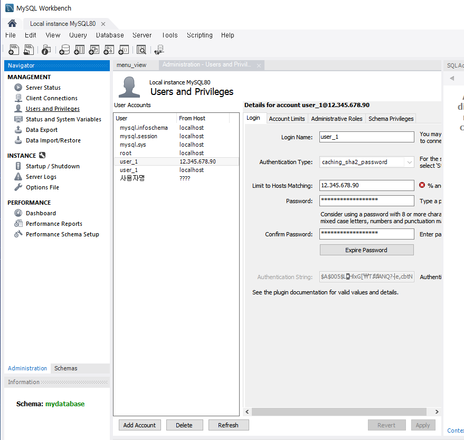Image resolution: width=464 pixels, height=440 pixels.
Task: Click the Delete account button
Action: (184, 425)
